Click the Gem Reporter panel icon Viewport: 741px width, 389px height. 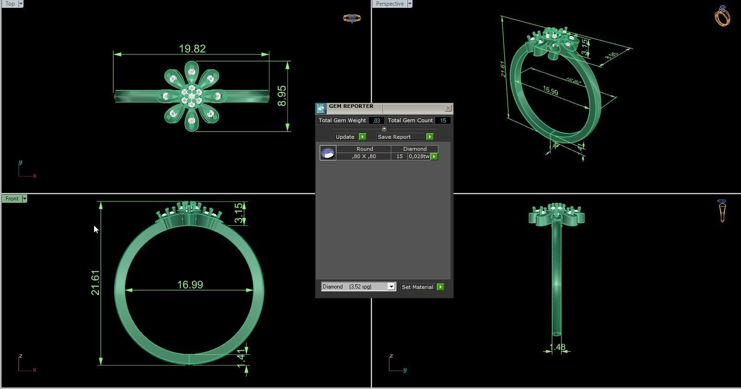coord(321,108)
